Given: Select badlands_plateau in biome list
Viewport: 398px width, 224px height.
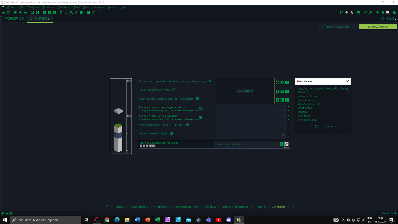Looking at the screenshot, I should (x=307, y=96).
